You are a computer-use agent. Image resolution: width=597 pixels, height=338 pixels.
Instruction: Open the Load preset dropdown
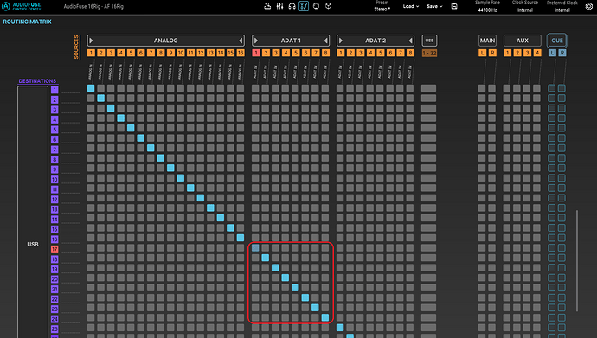coord(411,6)
